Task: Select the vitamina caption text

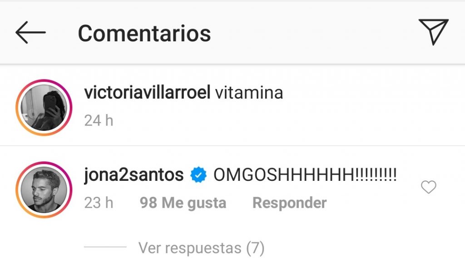Action: point(249,93)
